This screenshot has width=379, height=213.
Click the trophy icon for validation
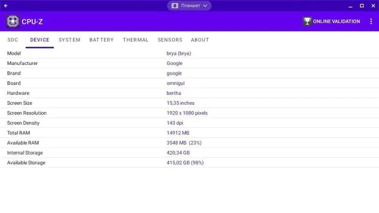click(x=307, y=21)
